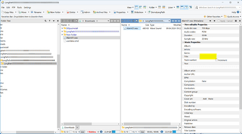
Task: Click the Slideshow toolbar button
Action: pos(137,12)
